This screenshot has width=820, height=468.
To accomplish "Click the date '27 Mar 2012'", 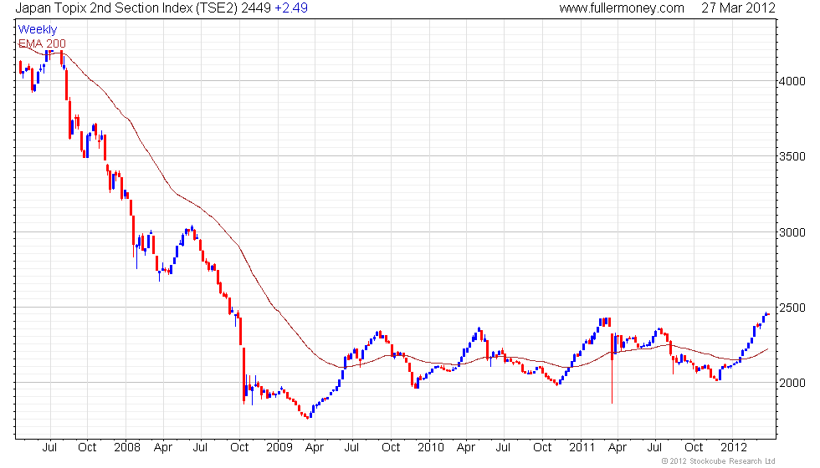I will 738,8.
